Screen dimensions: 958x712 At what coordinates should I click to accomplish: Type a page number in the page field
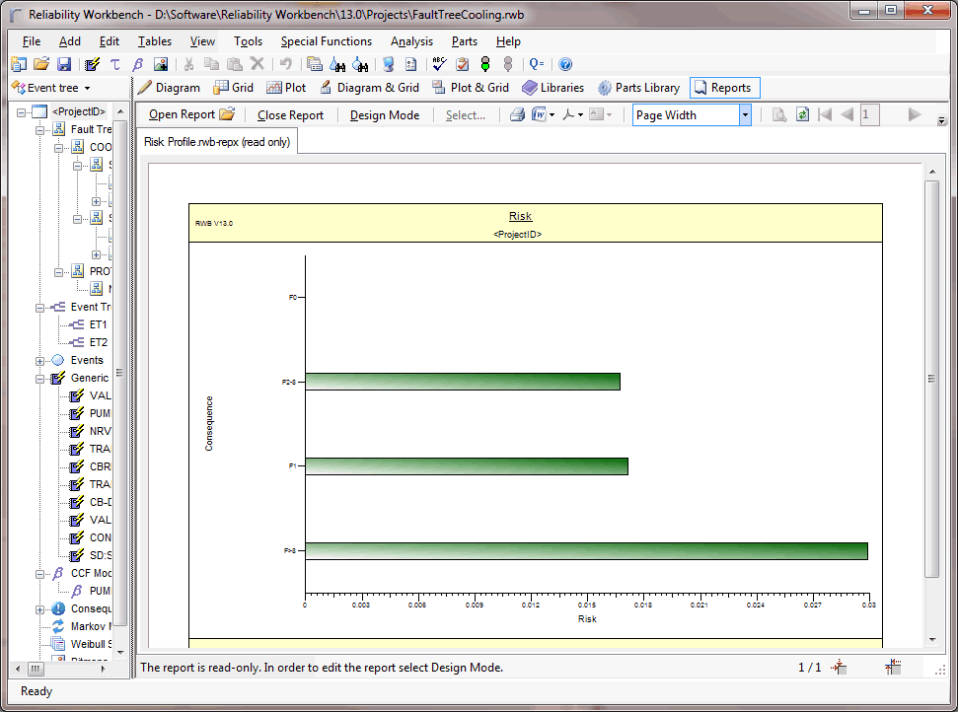[869, 114]
